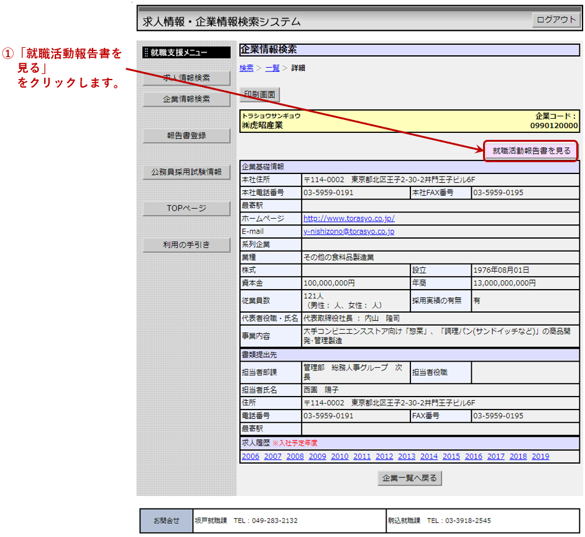
Task: Click the TOPページ sidebar button
Action: [187, 208]
